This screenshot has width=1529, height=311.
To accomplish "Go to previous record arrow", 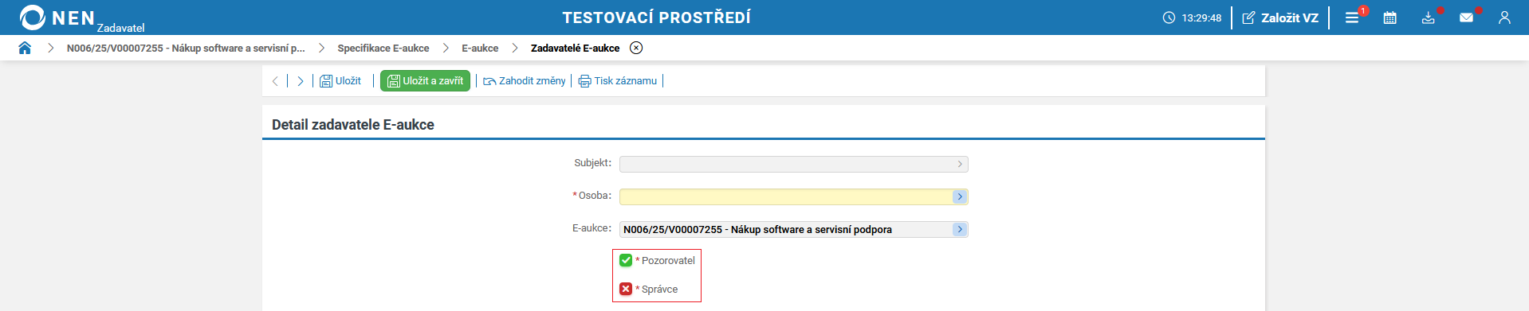I will point(275,81).
